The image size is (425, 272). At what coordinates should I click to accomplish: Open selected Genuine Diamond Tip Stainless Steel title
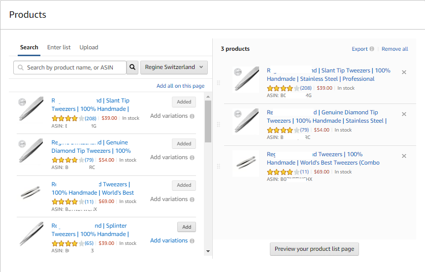coord(327,117)
